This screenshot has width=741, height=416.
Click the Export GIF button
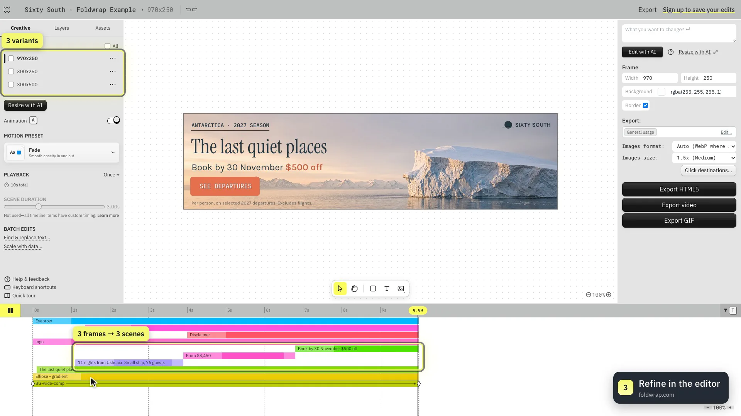pyautogui.click(x=679, y=221)
